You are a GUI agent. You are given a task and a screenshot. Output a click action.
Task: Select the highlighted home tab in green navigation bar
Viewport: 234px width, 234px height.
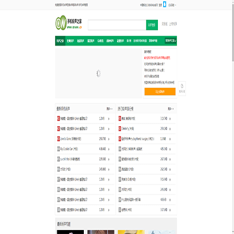tap(60, 41)
